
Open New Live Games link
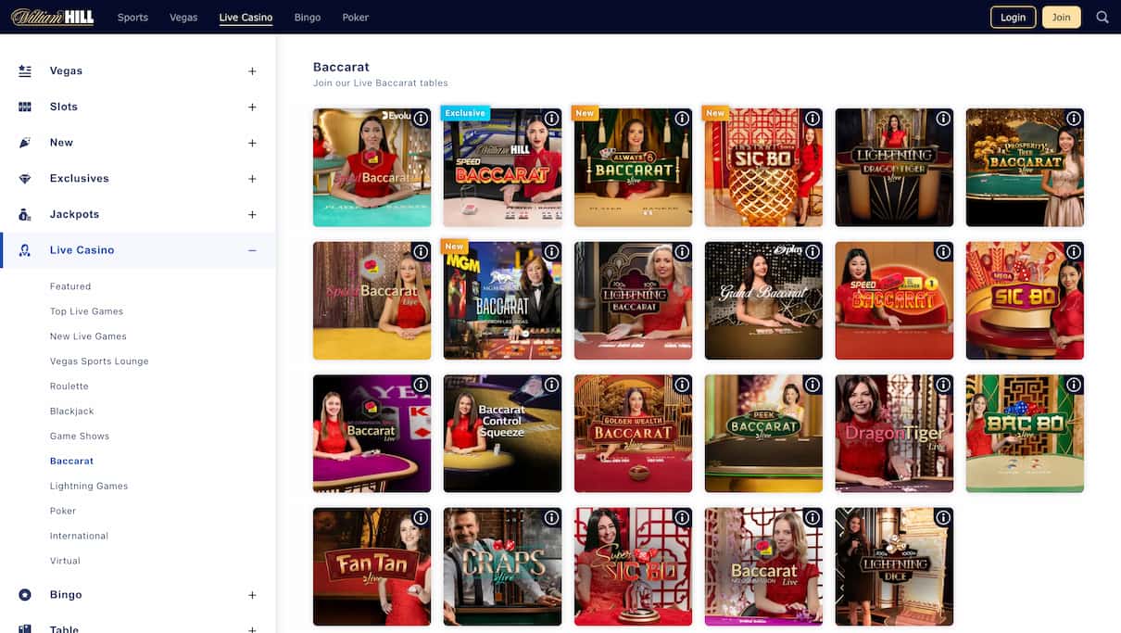pos(88,336)
